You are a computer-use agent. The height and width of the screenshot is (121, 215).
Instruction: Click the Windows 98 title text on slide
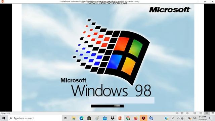111,90
